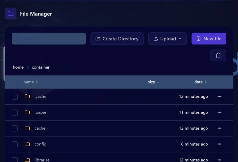Open the three-dot menu for .paper
Viewport: 238px width, 162px height.
tap(219, 112)
